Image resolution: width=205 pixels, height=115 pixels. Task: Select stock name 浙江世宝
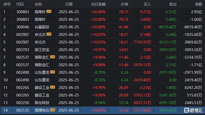pos(42,50)
